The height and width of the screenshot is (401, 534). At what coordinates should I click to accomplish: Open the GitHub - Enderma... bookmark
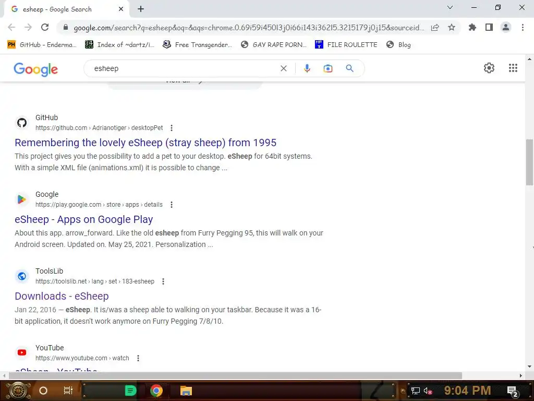(42, 45)
